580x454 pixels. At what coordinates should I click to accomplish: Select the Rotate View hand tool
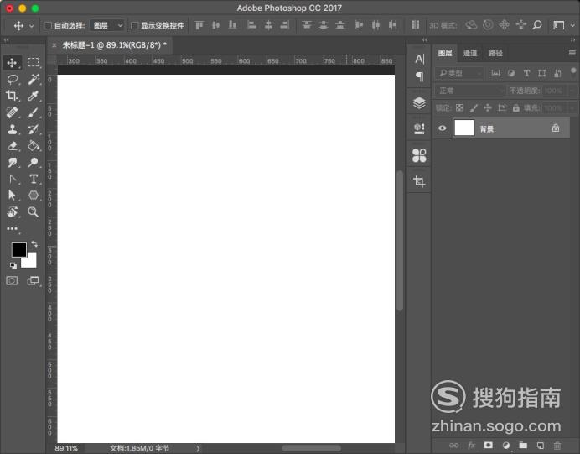pyautogui.click(x=13, y=211)
